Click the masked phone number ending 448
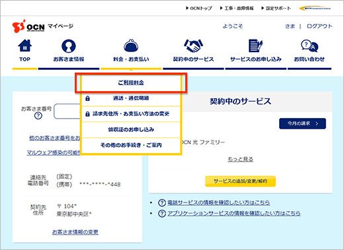 click(100, 184)
